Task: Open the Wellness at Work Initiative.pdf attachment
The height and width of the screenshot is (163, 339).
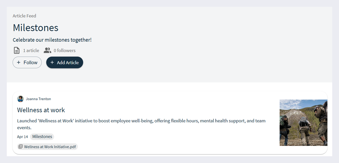Action: click(x=49, y=147)
